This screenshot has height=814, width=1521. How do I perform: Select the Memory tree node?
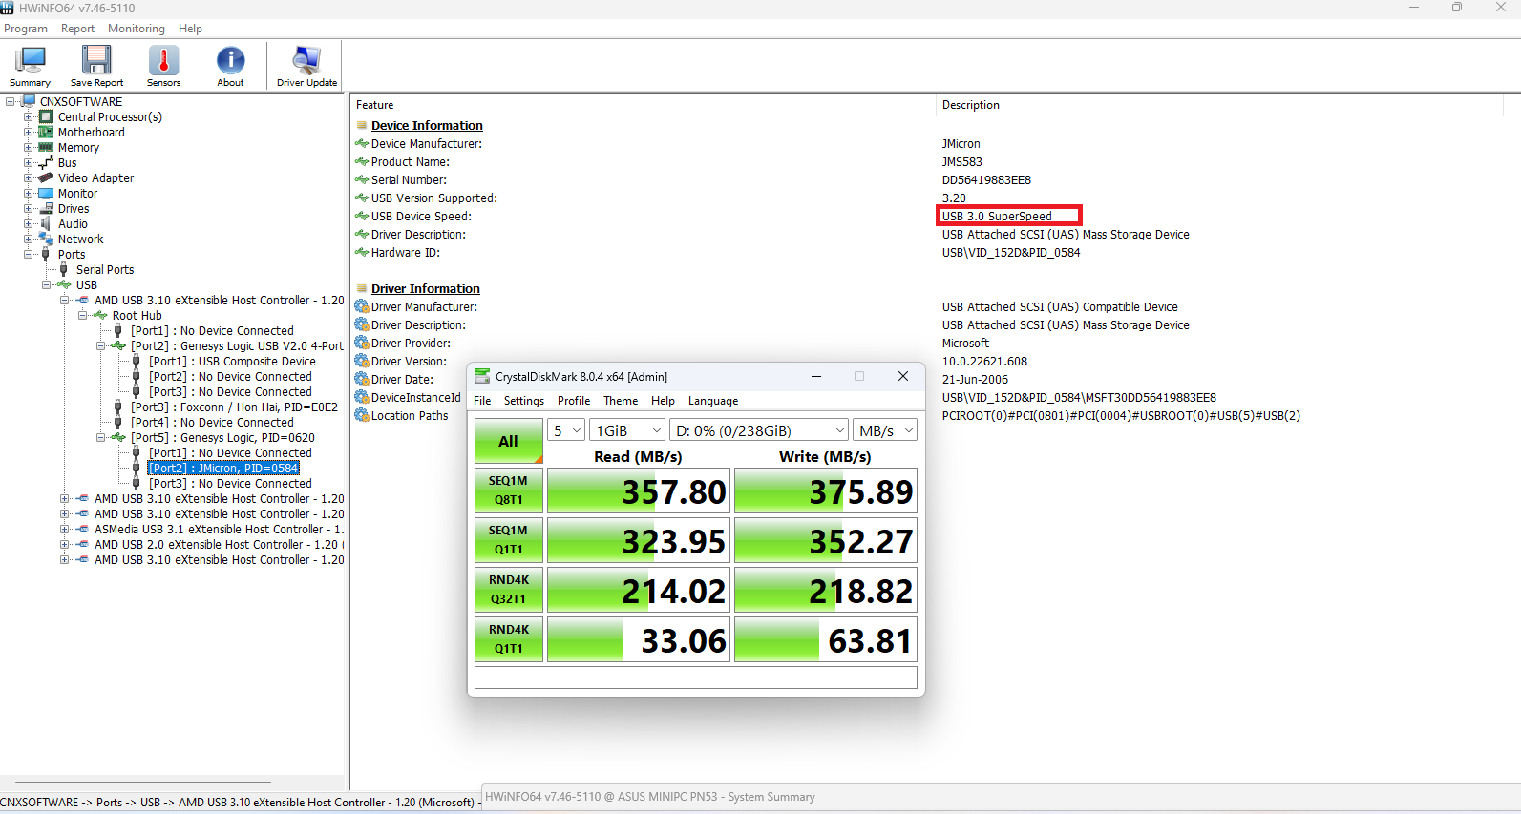tap(78, 147)
